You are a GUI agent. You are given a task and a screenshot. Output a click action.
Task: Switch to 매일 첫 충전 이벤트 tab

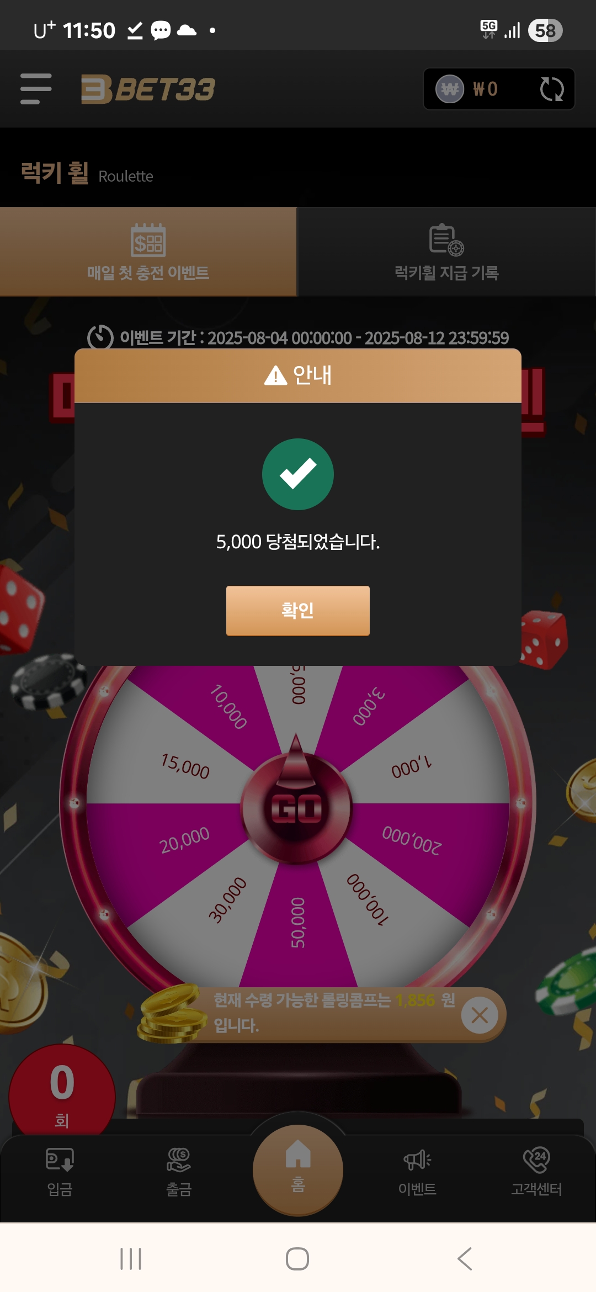point(148,252)
